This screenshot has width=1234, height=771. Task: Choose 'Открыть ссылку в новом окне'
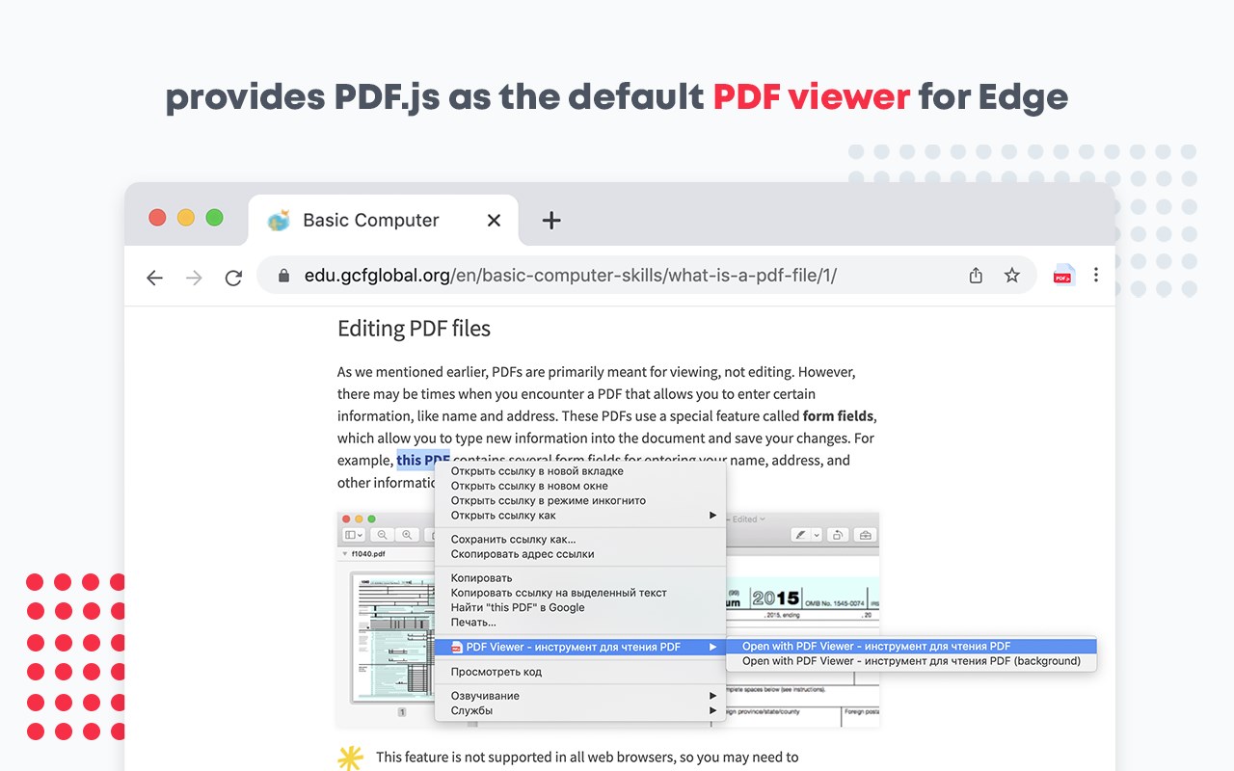579,486
